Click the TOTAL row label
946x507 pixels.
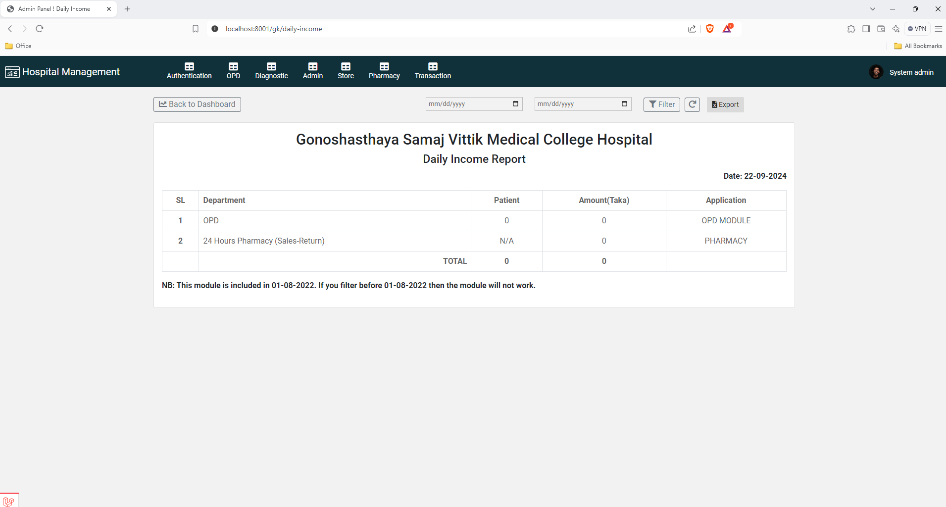[x=454, y=261]
